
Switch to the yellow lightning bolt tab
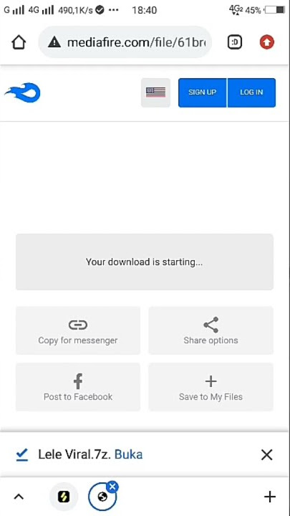click(64, 497)
